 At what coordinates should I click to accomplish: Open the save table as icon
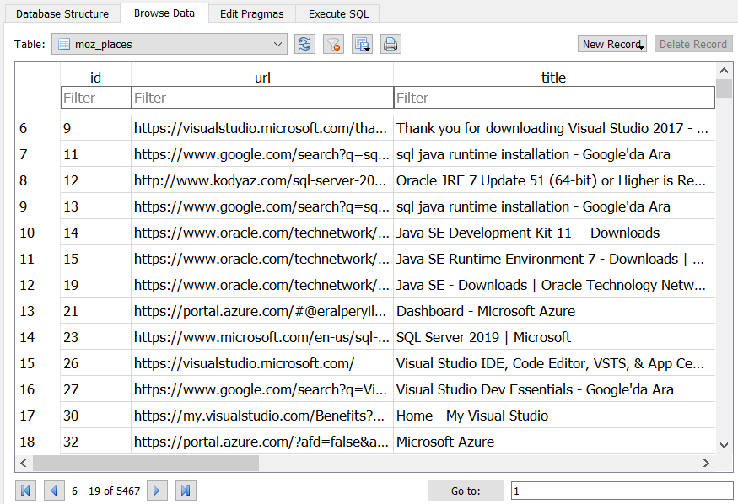point(362,44)
